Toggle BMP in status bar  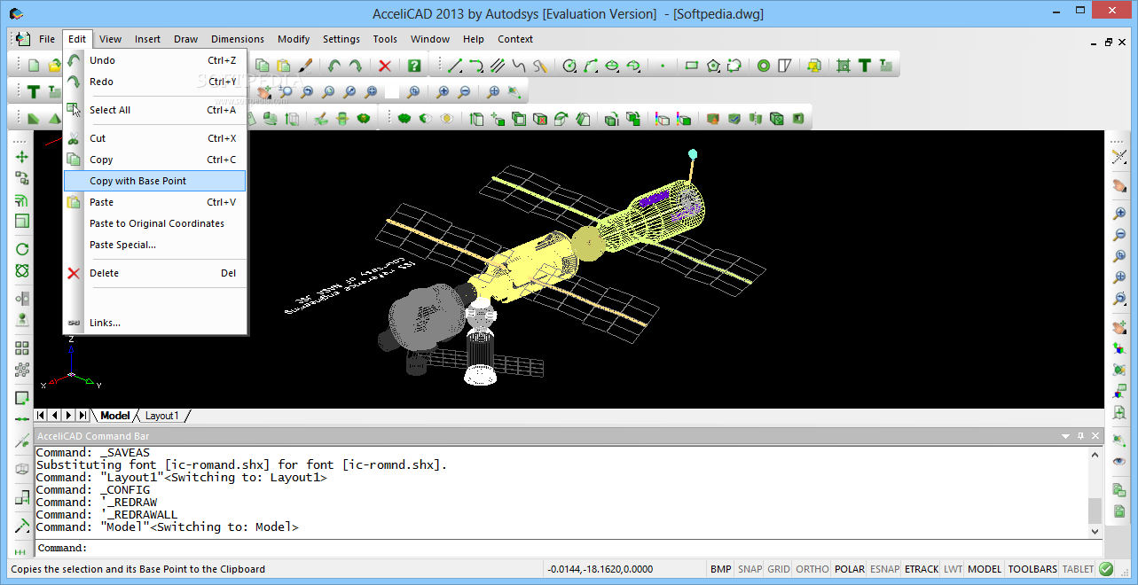tap(721, 569)
